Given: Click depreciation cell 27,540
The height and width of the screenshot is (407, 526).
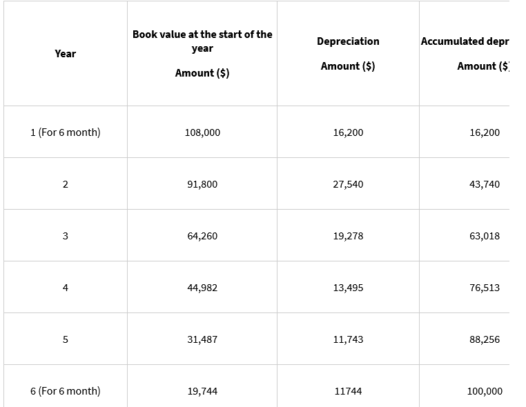Looking at the screenshot, I should [x=348, y=184].
